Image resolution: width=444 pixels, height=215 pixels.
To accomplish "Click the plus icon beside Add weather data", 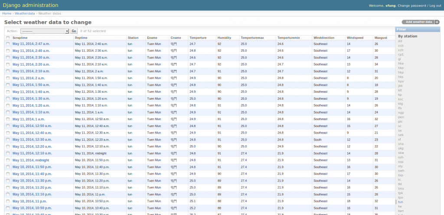I will point(437,22).
